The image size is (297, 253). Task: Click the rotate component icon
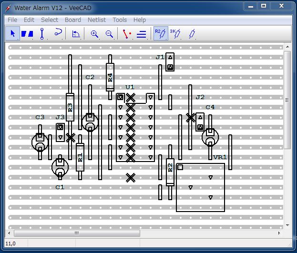pyautogui.click(x=76, y=34)
